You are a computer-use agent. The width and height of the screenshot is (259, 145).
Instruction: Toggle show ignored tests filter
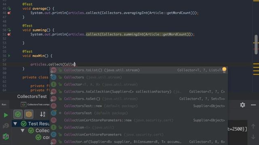pos(29,114)
